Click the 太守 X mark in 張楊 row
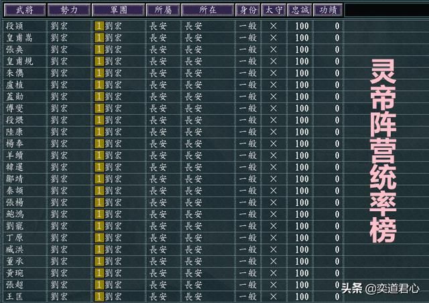 tap(273, 202)
